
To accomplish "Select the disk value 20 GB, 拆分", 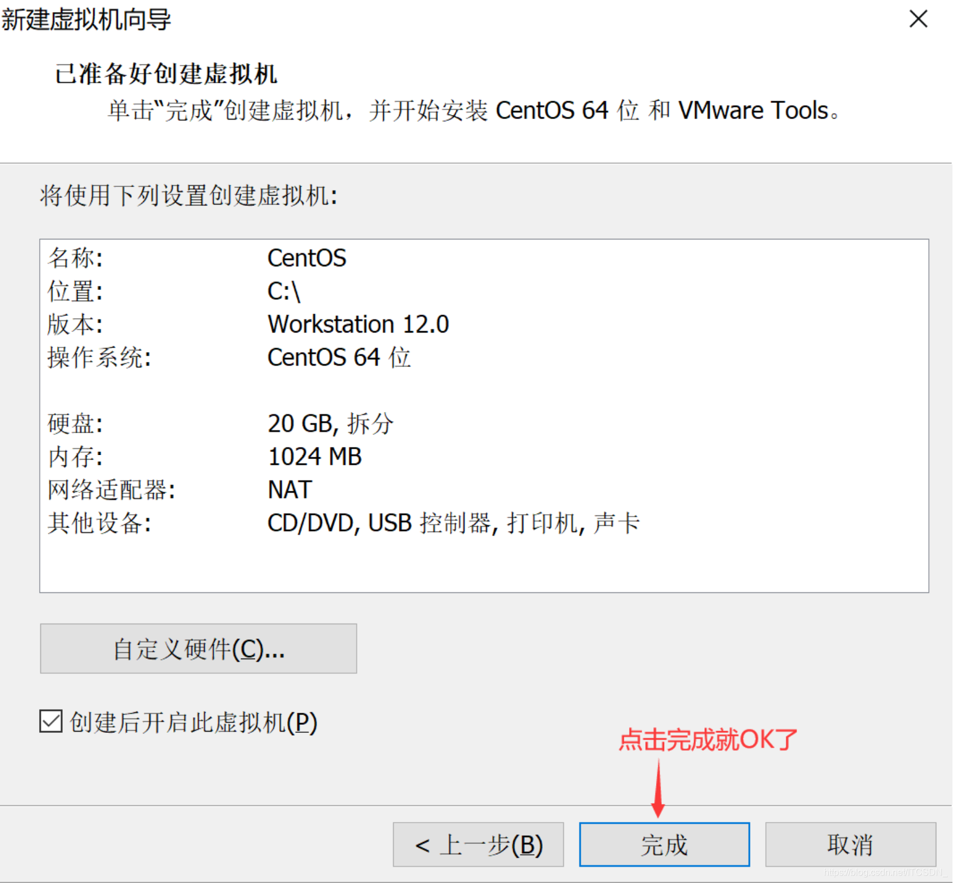I will tap(330, 423).
